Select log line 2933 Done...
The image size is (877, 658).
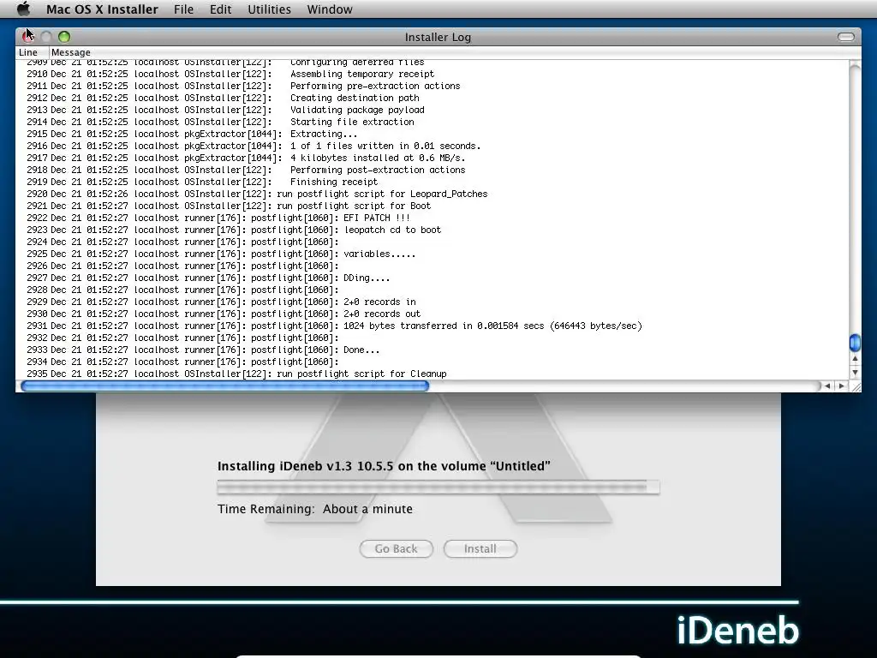pyautogui.click(x=433, y=350)
